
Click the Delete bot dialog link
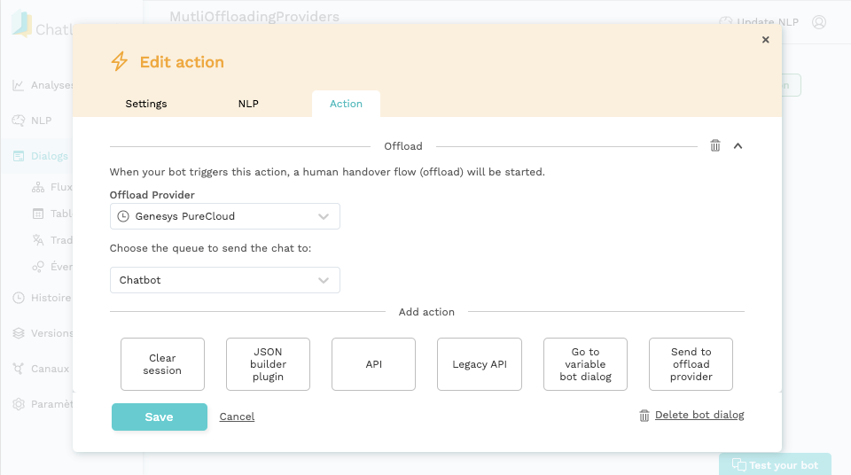[699, 415]
